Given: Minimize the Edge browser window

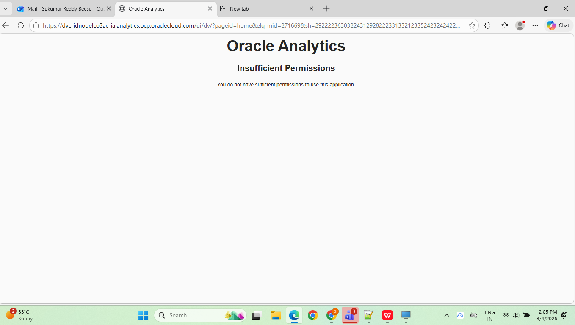Looking at the screenshot, I should 527,8.
